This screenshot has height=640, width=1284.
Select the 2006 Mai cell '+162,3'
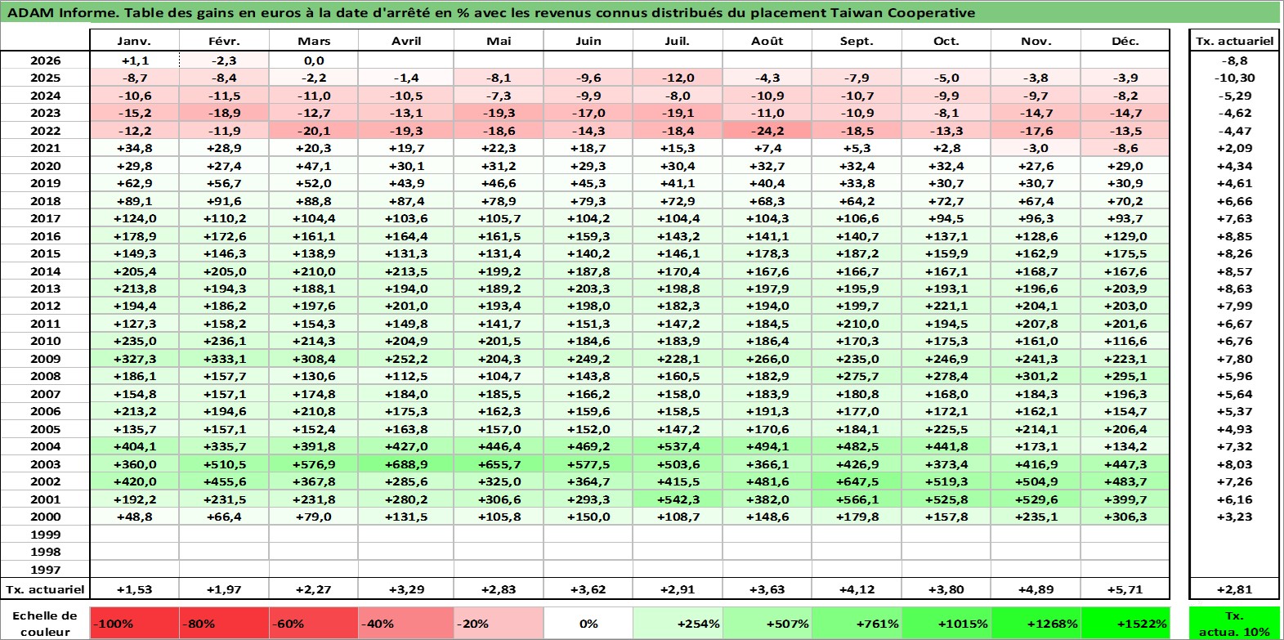498,411
